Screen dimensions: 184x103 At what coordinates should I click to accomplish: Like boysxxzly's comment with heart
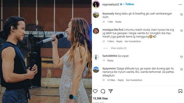coord(182,15)
